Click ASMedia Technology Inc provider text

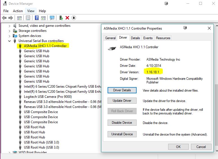point(163,59)
